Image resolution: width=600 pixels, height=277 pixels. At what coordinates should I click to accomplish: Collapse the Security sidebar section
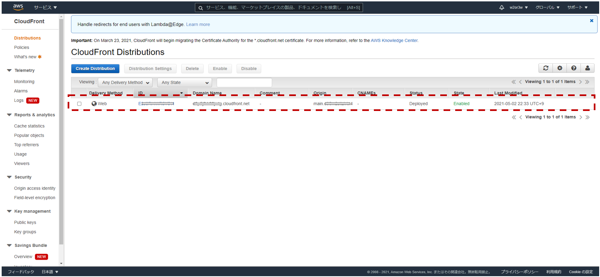pos(10,177)
